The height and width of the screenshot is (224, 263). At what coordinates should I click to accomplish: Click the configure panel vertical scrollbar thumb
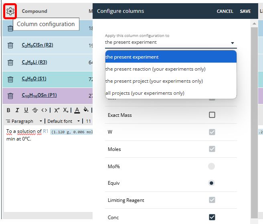coord(254,122)
